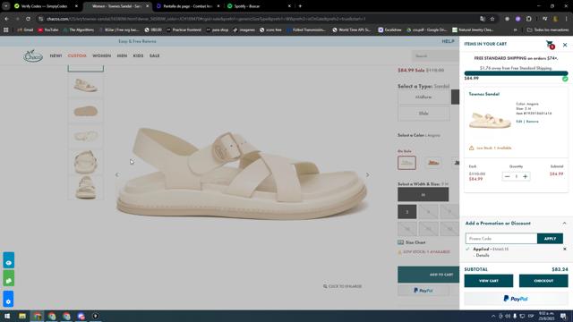Switch to the Pantalla de pago browser tab
The height and width of the screenshot is (322, 573).
(187, 6)
